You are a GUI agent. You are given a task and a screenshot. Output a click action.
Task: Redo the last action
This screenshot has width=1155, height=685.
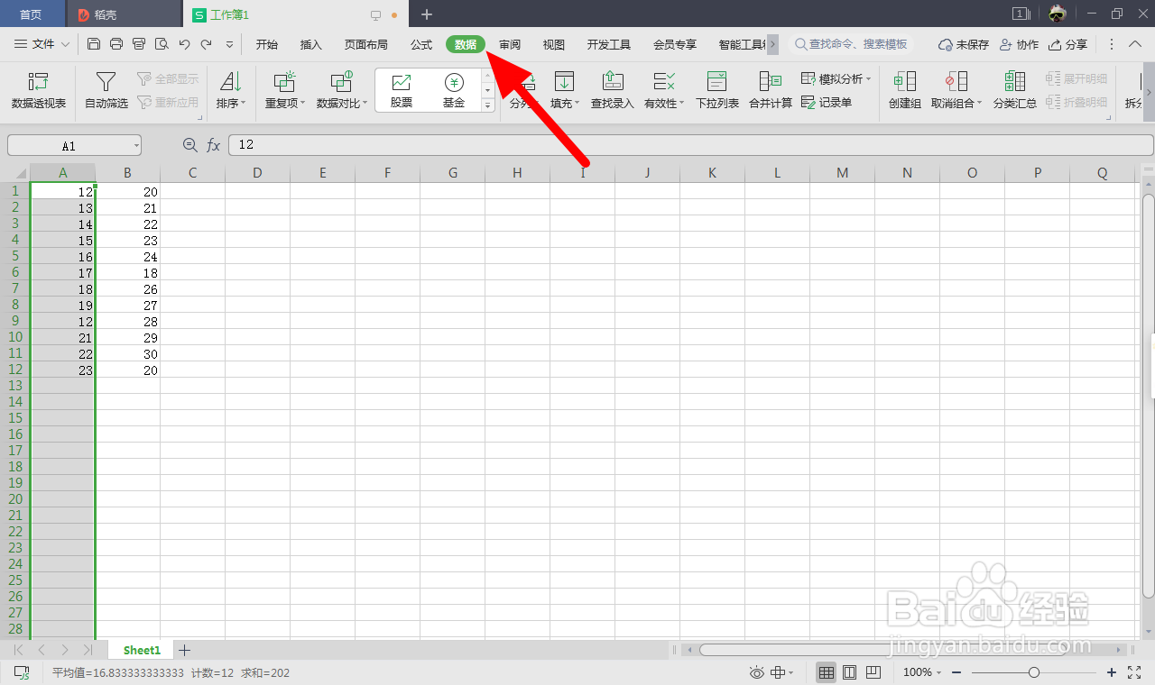pyautogui.click(x=207, y=43)
